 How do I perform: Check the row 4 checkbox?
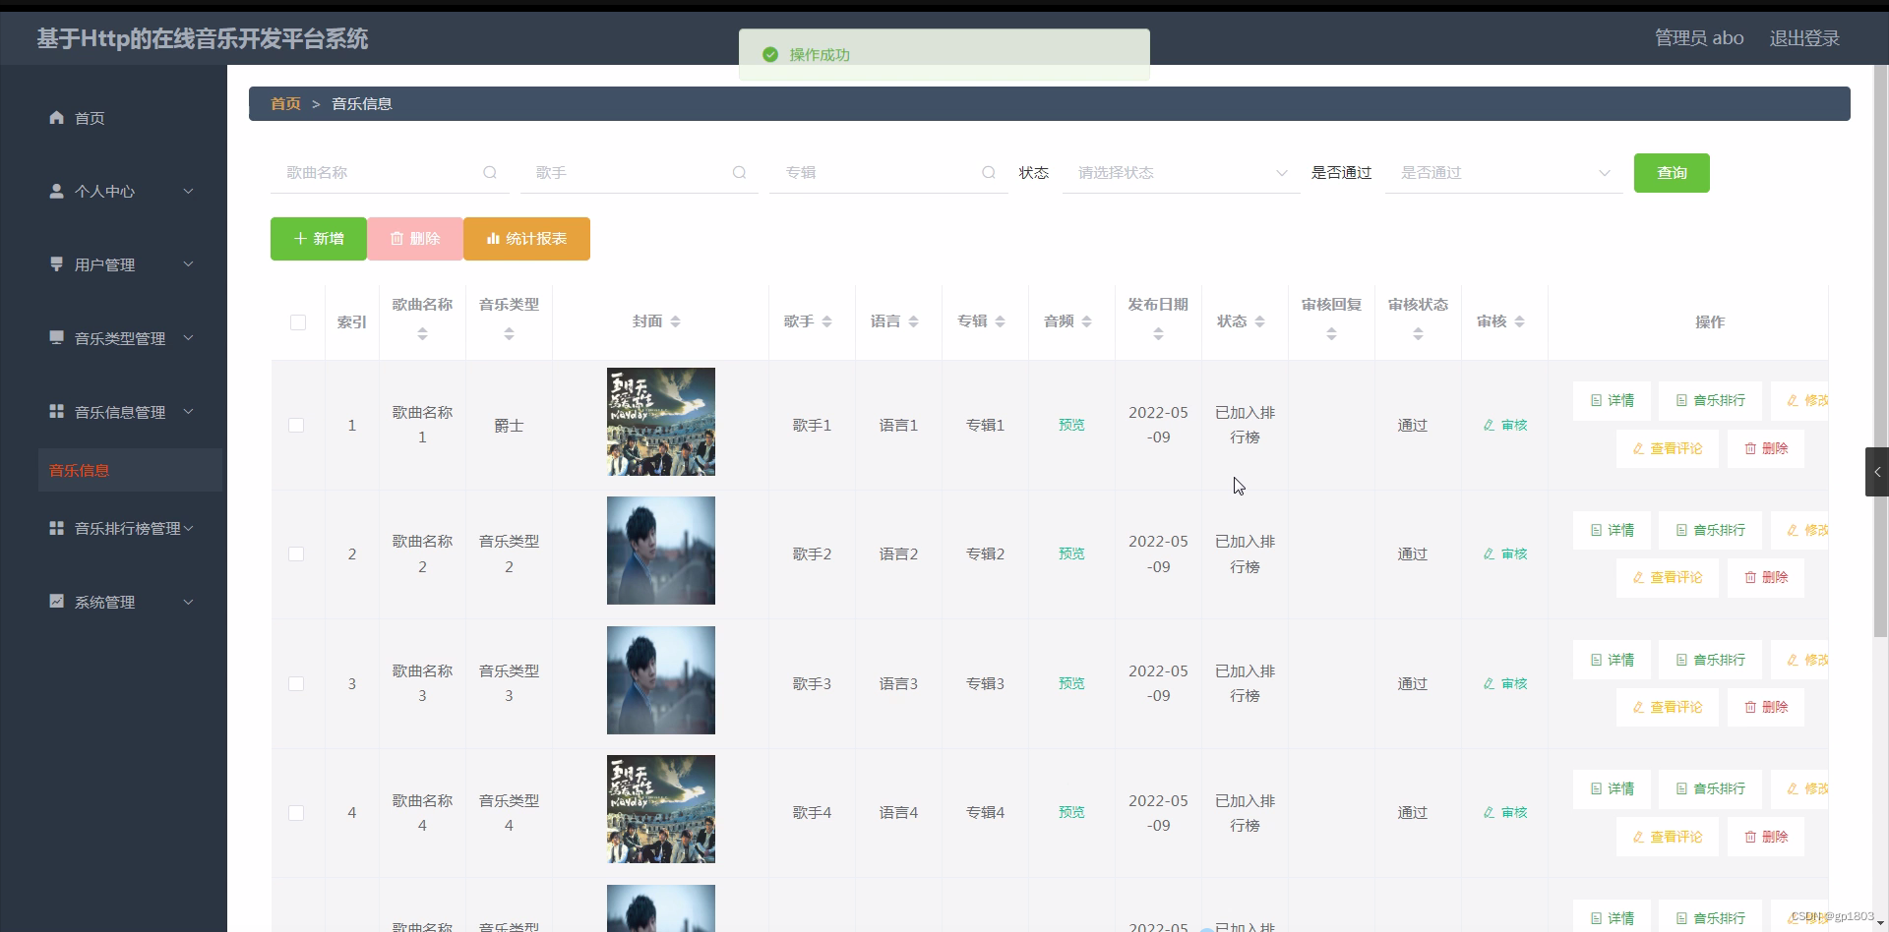pyautogui.click(x=296, y=813)
